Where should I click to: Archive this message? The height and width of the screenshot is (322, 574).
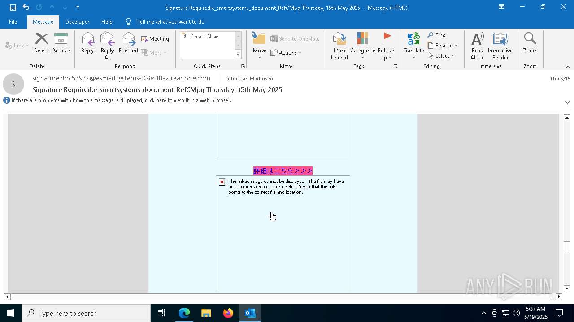point(61,43)
